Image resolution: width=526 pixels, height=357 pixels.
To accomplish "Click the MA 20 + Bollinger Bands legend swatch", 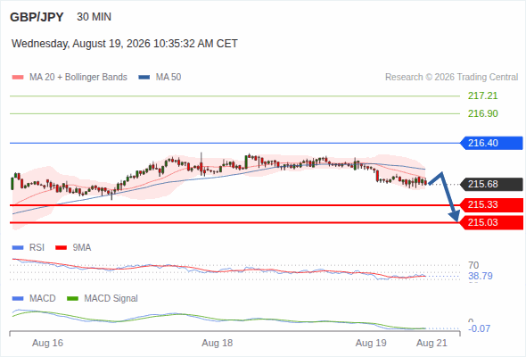I will tap(18, 78).
